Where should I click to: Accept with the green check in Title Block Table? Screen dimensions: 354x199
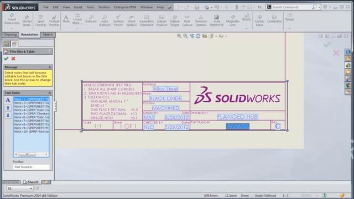click(x=6, y=59)
